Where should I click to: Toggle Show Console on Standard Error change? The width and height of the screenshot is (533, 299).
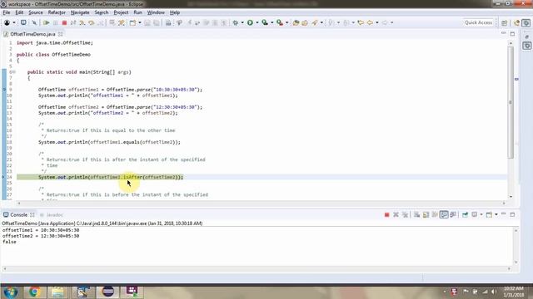[453, 214]
